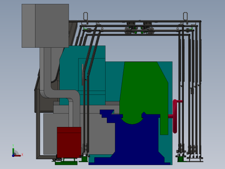Click the blue origin ball of the triad
225x169 pixels.
(x=13, y=156)
